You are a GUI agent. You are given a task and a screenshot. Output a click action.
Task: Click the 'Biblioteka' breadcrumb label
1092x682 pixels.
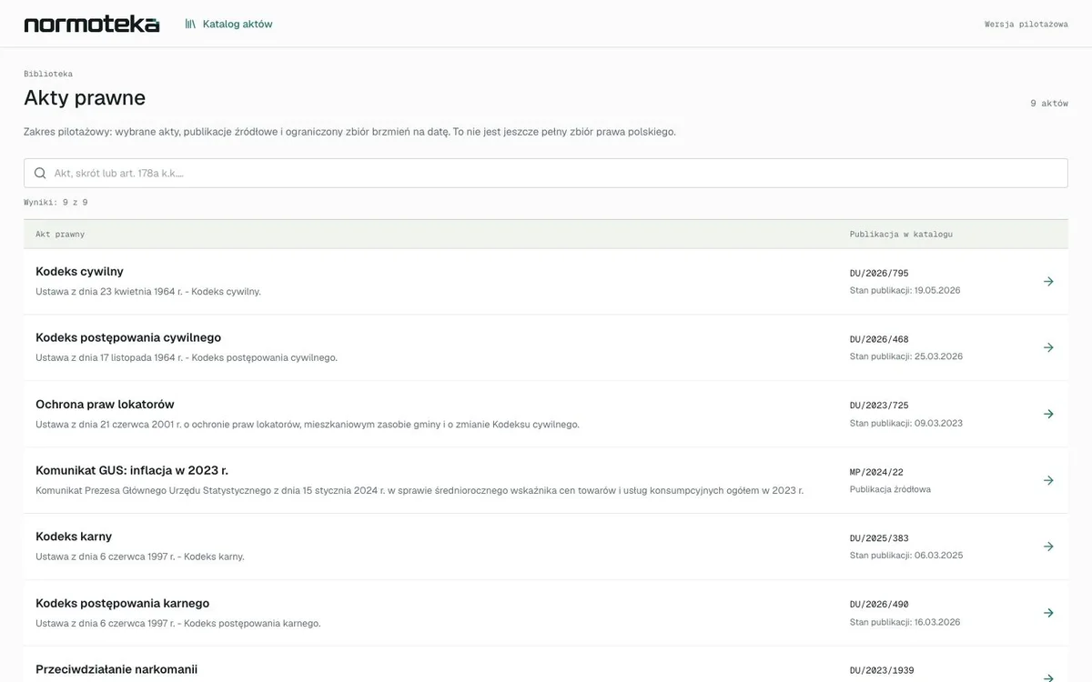coord(48,74)
